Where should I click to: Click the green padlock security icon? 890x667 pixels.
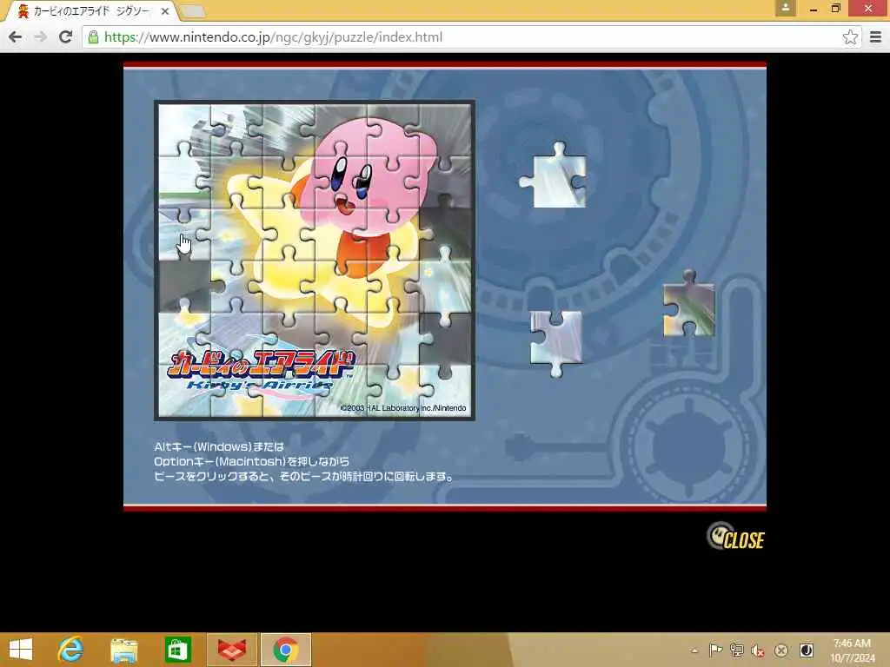click(x=93, y=37)
